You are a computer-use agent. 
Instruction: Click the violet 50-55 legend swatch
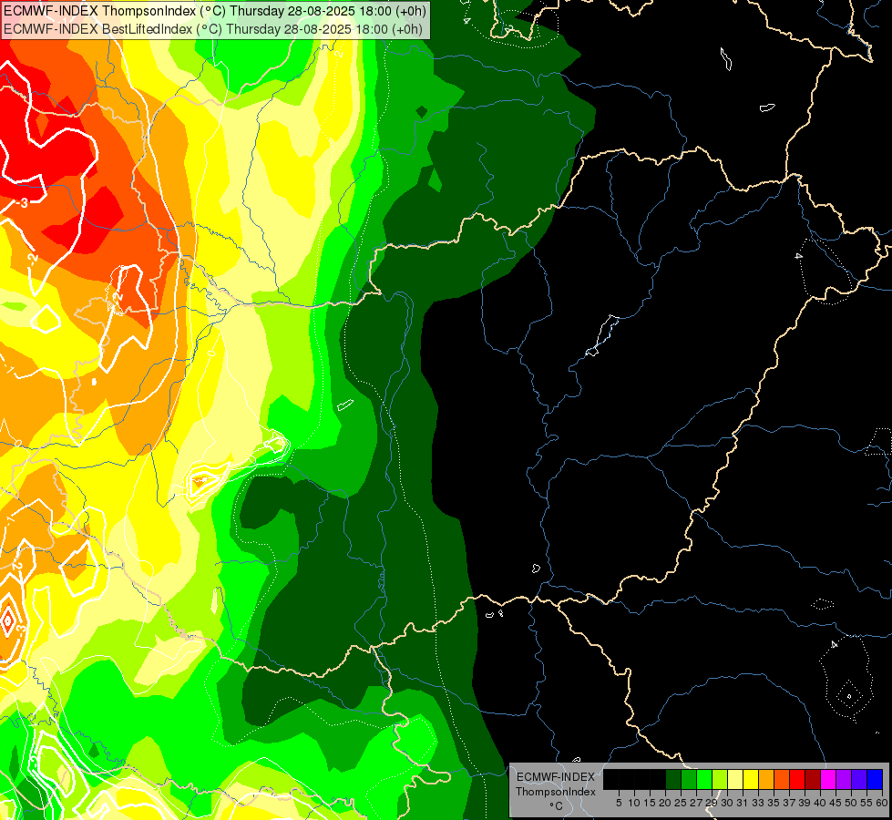tap(859, 779)
